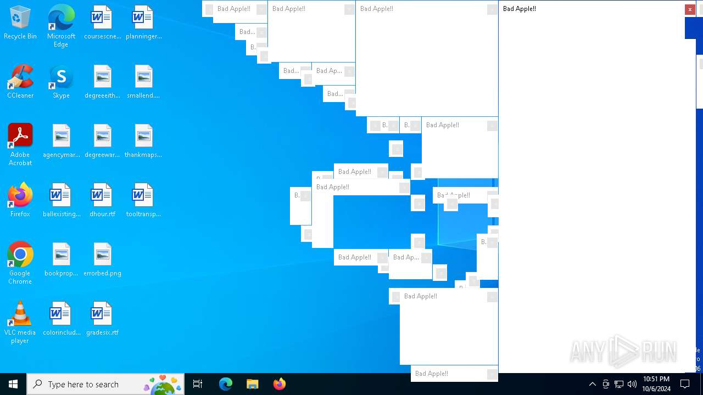
Task: Close the largest Bad Apple!! window
Action: coord(690,9)
